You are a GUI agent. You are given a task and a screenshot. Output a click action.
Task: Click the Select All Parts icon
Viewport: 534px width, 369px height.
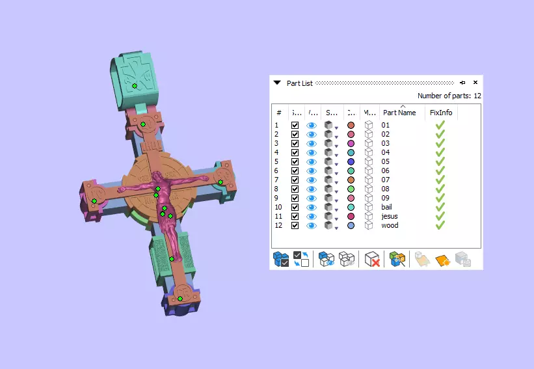tap(281, 259)
